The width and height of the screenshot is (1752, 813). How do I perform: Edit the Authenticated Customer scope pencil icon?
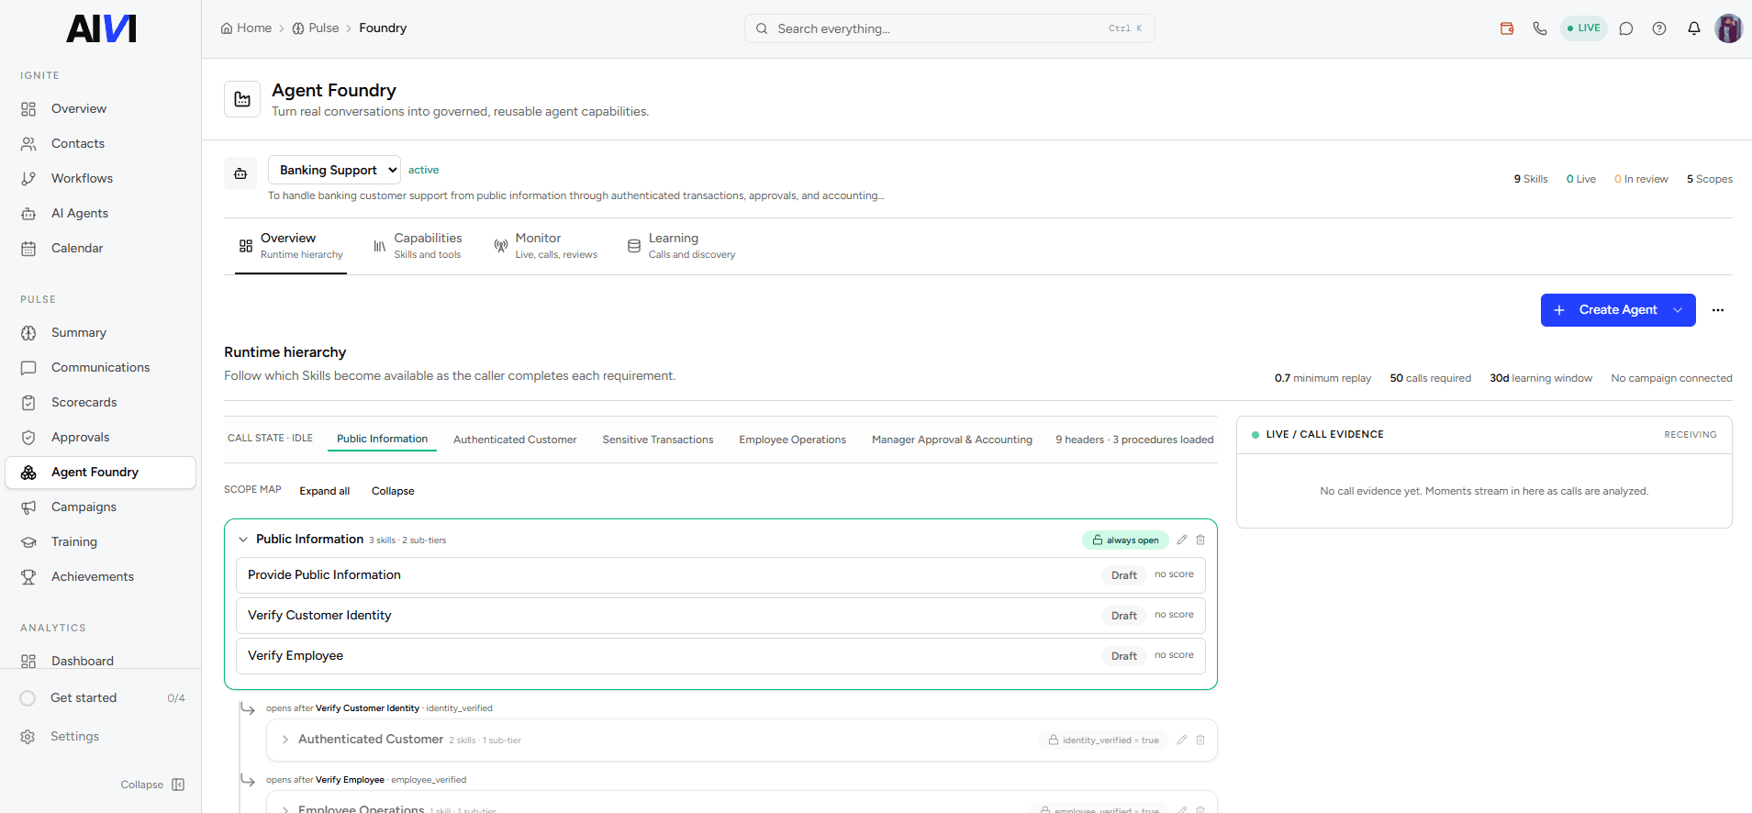click(x=1182, y=740)
